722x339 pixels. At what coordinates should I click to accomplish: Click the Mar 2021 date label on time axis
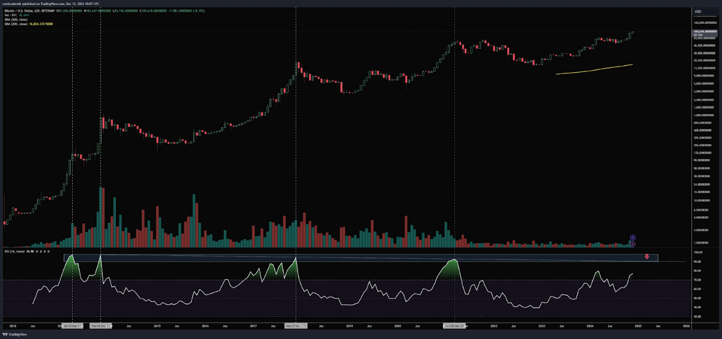click(454, 326)
